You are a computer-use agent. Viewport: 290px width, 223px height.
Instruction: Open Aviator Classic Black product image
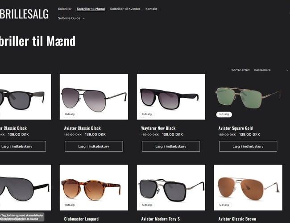pos(94,97)
